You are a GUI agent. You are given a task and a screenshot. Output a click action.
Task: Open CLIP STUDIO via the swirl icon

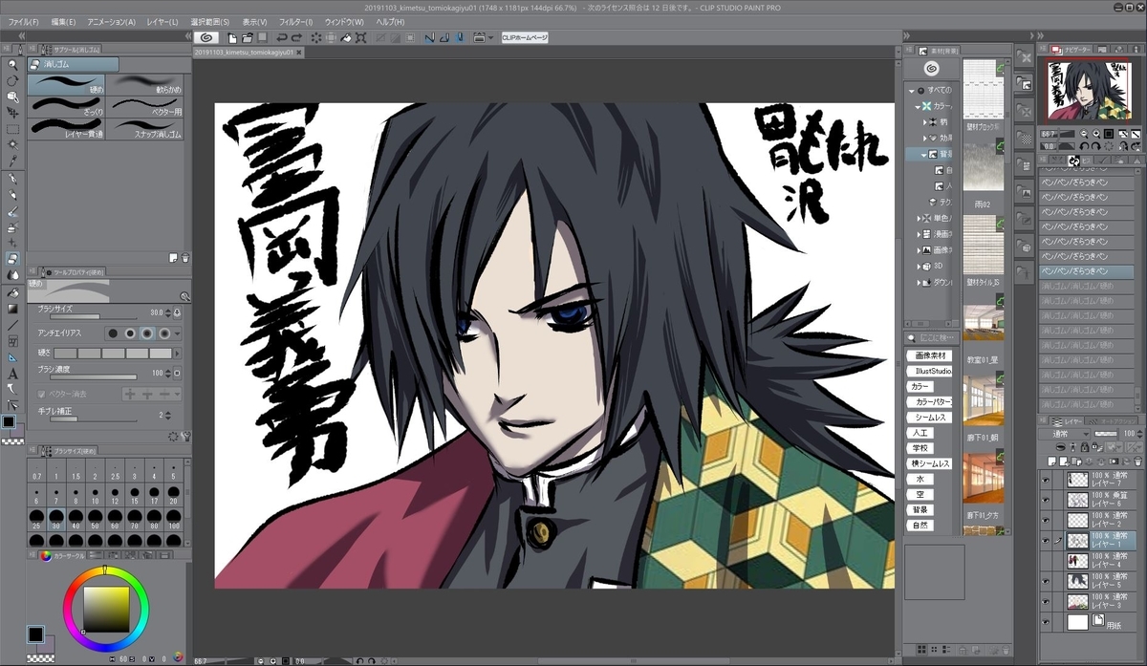[206, 37]
